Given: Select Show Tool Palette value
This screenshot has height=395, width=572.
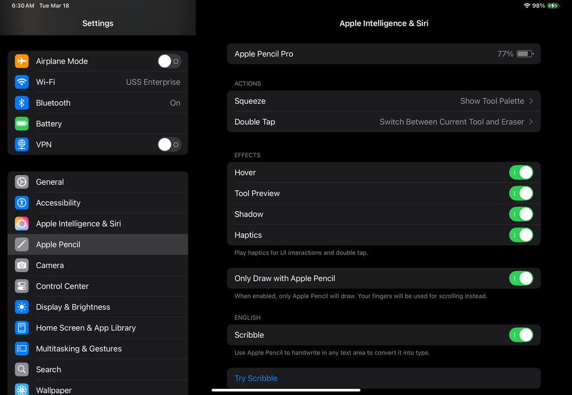Looking at the screenshot, I should pyautogui.click(x=492, y=101).
